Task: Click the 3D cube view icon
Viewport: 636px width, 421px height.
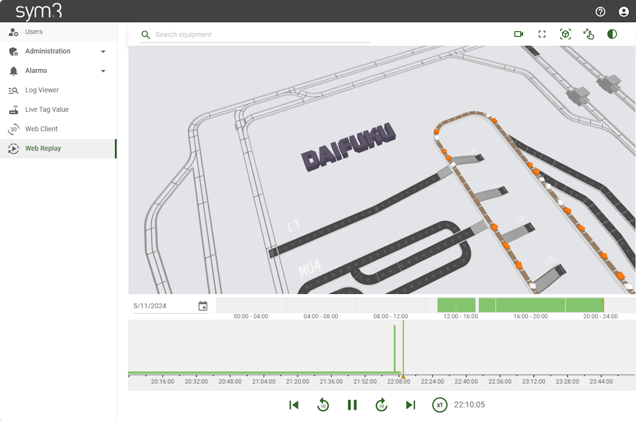Action: pyautogui.click(x=565, y=34)
